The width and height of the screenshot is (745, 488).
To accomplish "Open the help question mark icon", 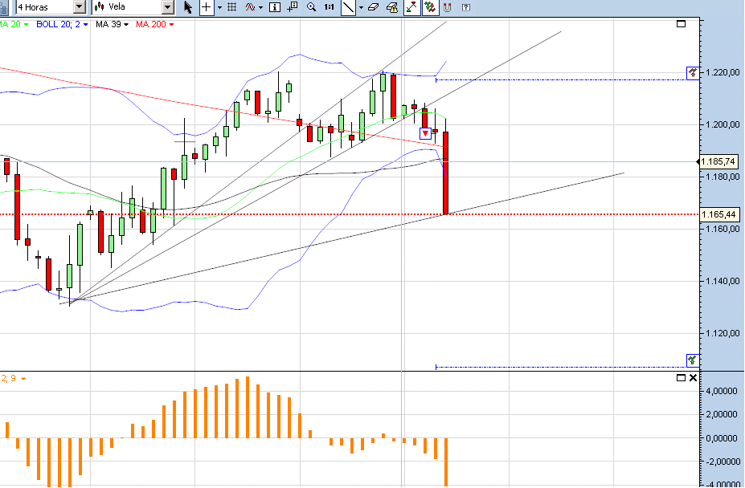I will point(466,7).
